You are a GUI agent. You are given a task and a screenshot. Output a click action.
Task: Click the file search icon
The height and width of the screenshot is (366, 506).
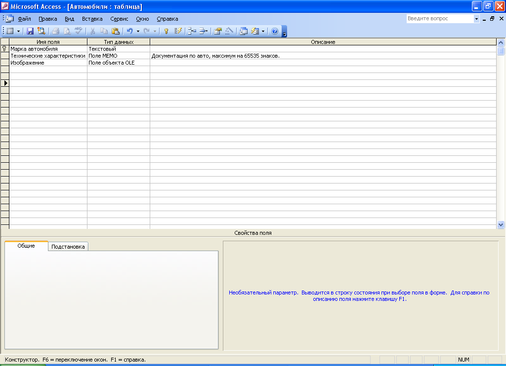tap(42, 31)
